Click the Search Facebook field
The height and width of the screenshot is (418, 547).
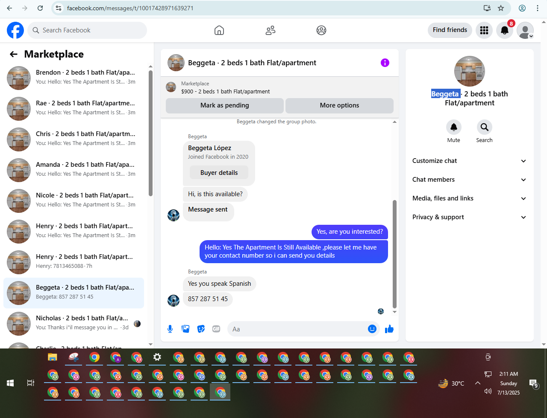(87, 30)
